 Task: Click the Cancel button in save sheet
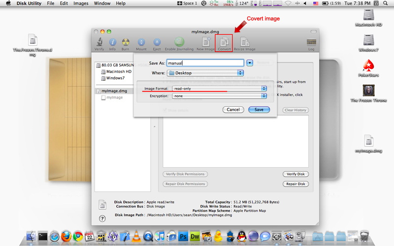coord(233,110)
